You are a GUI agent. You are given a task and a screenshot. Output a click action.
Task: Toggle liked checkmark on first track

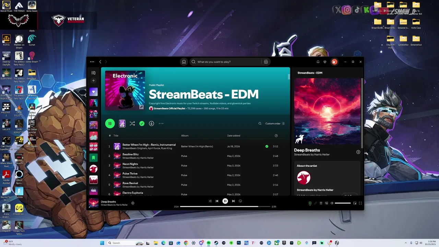pos(267,146)
